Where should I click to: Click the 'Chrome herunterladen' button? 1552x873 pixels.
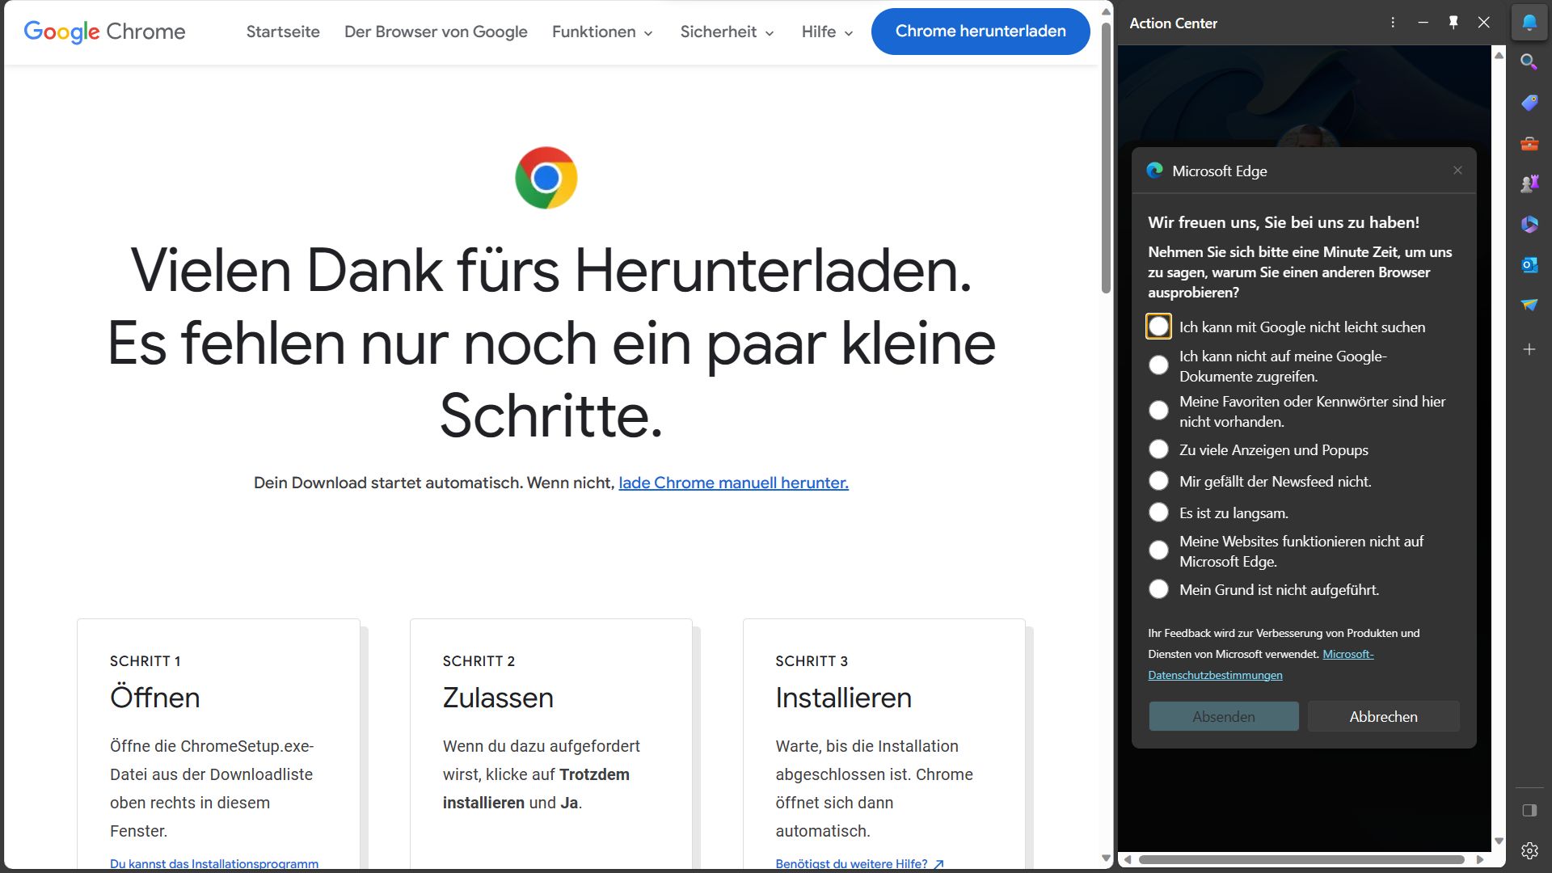980,32
